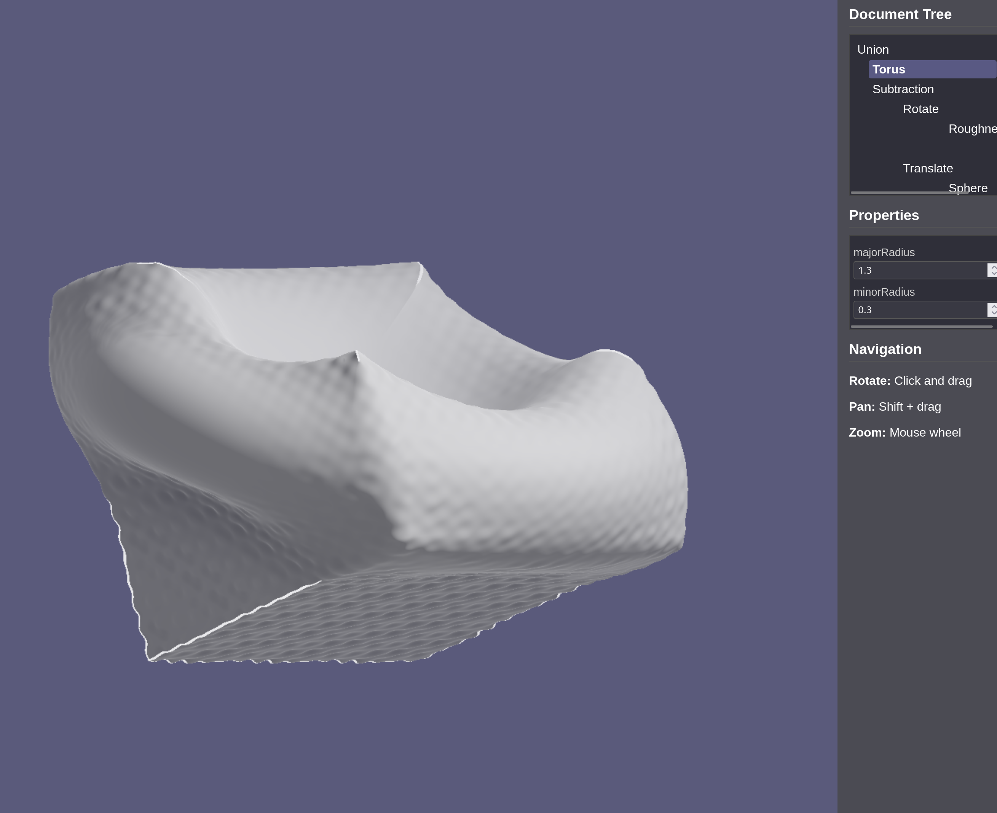This screenshot has height=813, width=997.
Task: Select the Union root node
Action: [x=873, y=49]
